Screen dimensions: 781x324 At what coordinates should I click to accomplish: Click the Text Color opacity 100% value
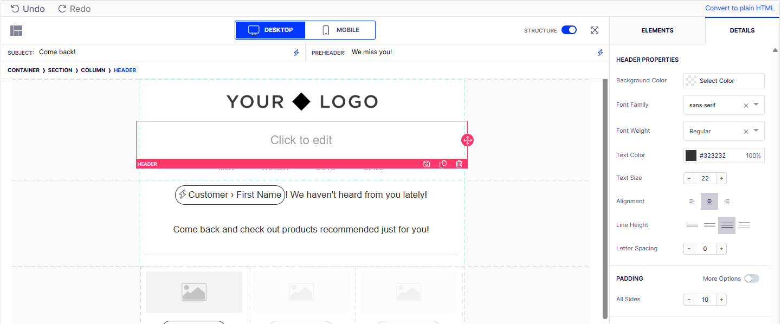(753, 155)
